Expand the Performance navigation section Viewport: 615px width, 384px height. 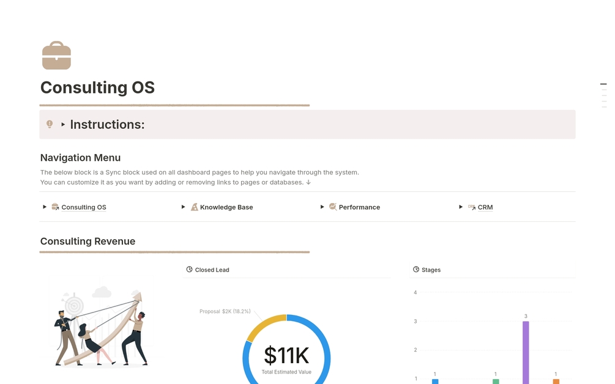coord(322,207)
